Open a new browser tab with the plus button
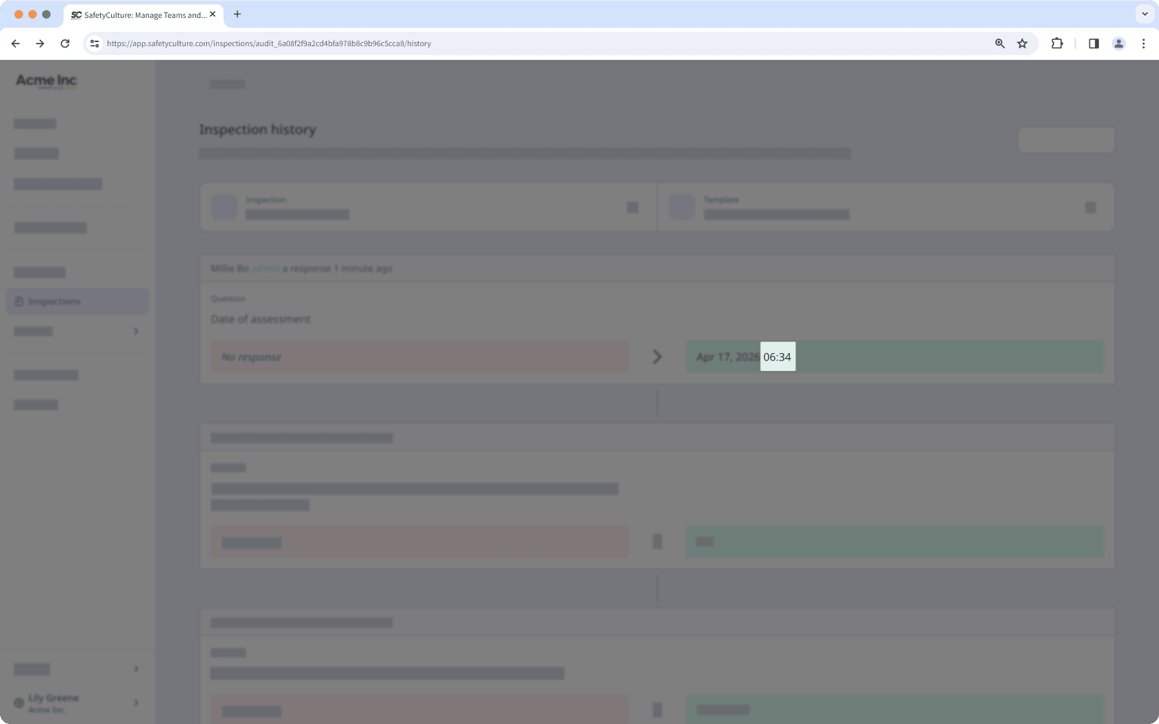 (x=237, y=14)
